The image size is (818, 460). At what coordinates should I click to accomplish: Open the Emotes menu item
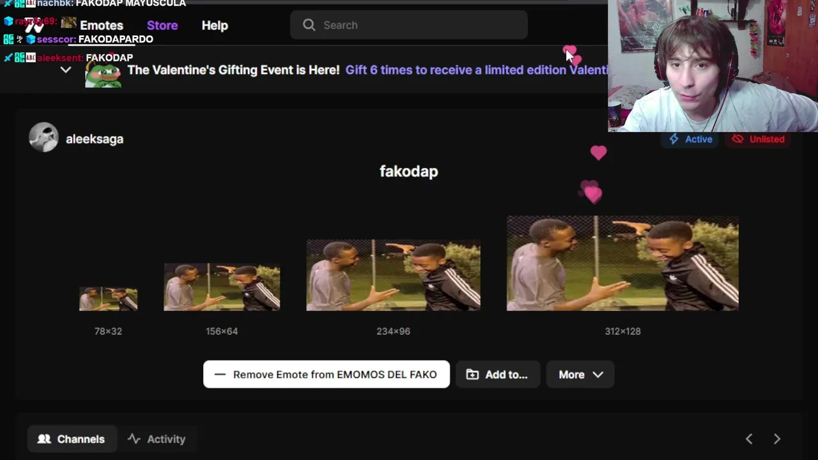[x=101, y=26]
